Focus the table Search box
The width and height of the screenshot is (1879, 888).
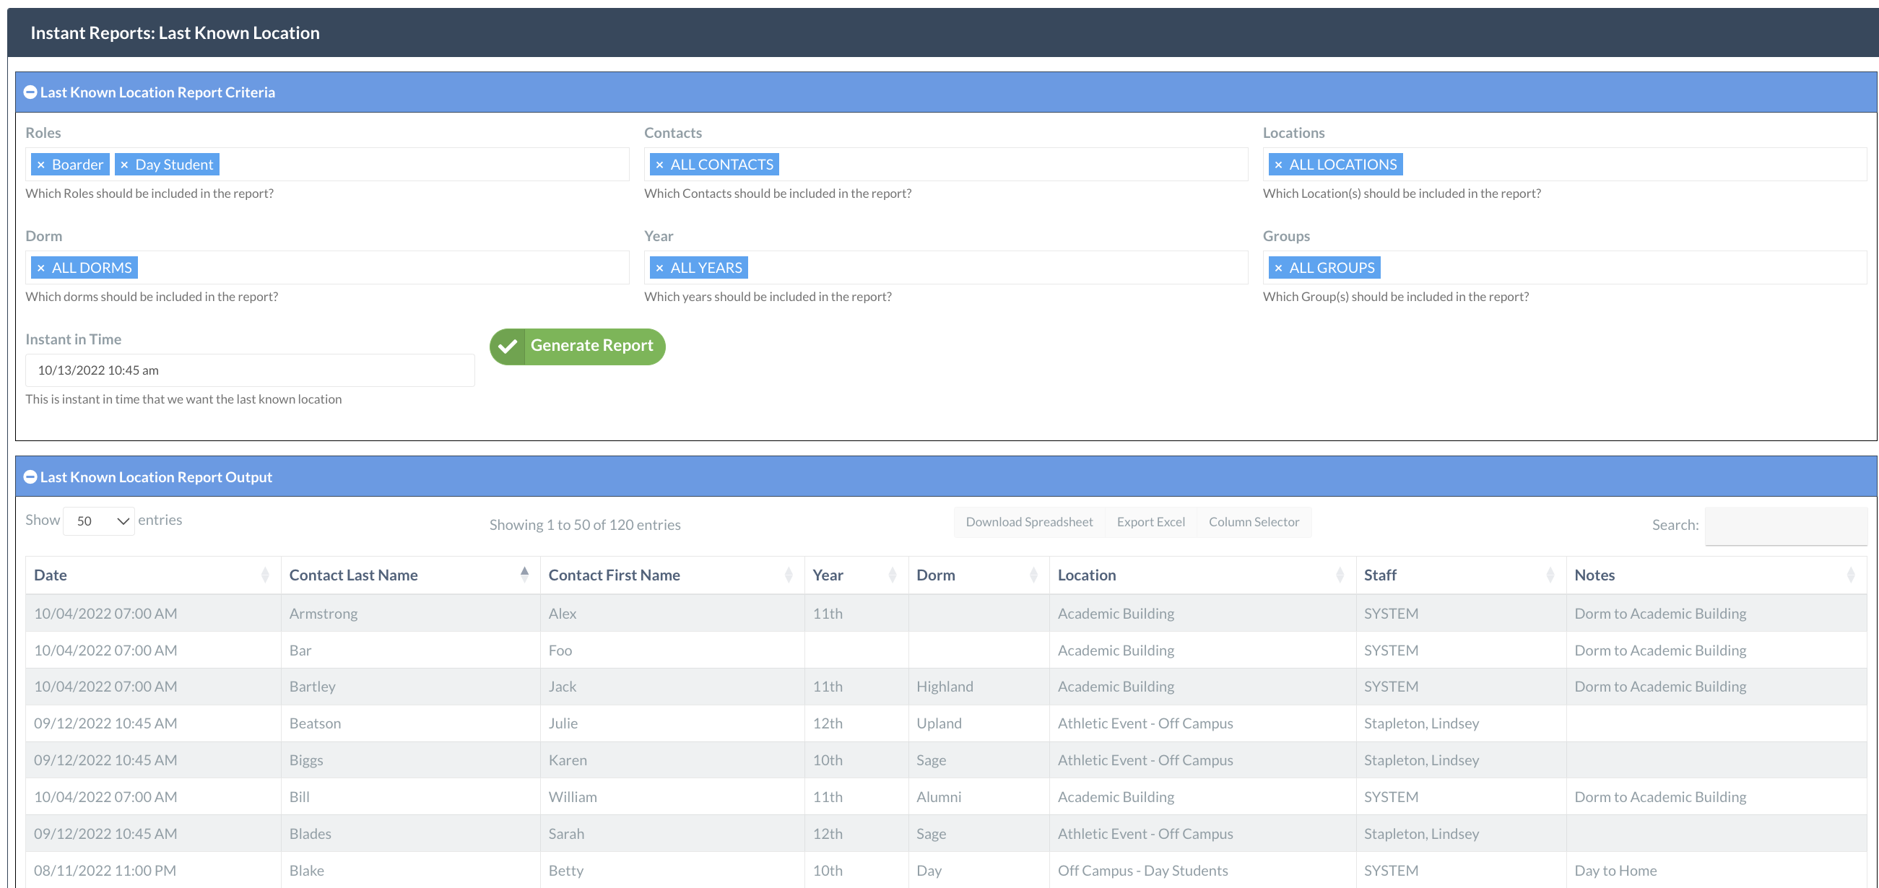[1785, 525]
